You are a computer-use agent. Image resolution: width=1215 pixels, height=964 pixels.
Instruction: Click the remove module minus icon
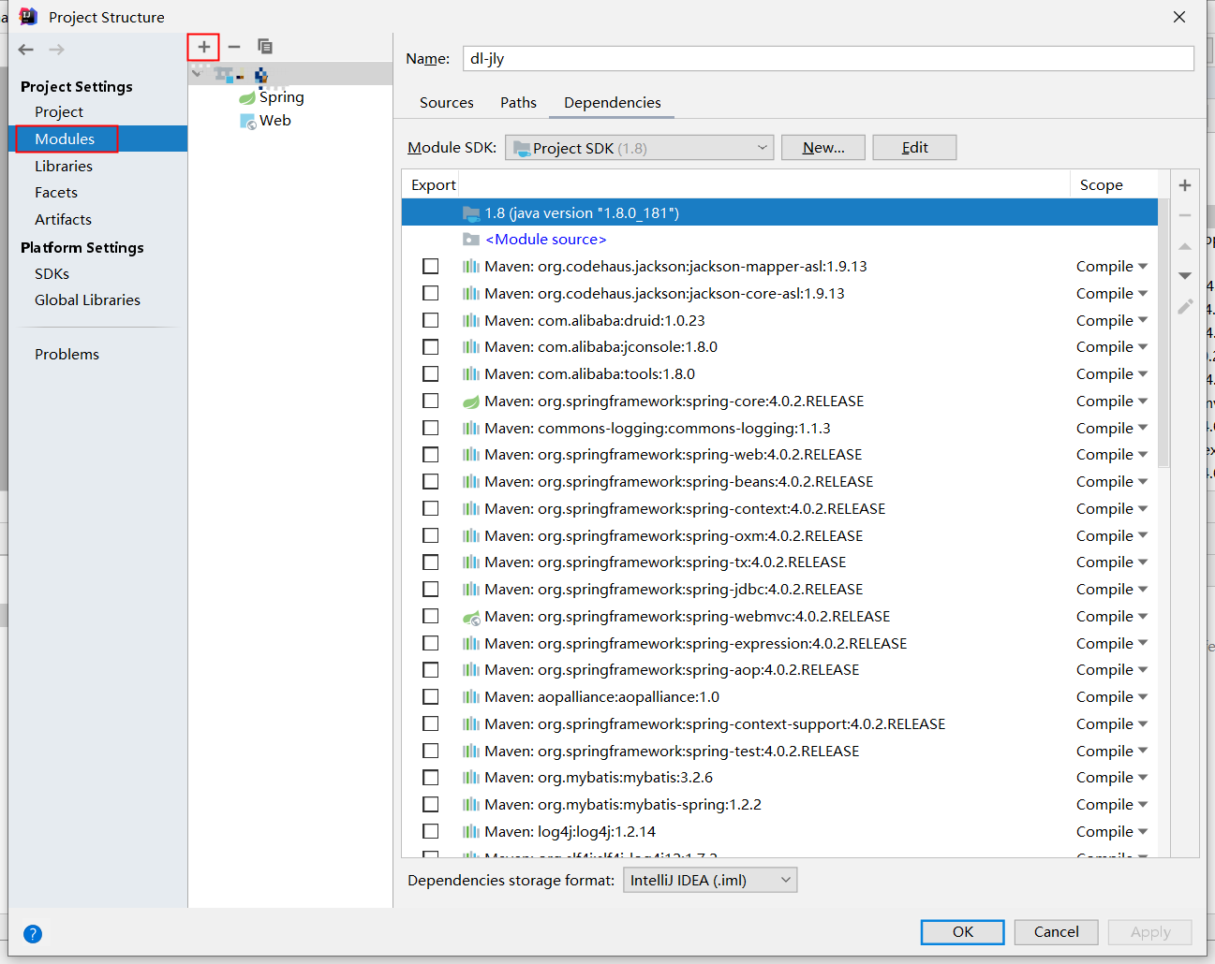[234, 47]
